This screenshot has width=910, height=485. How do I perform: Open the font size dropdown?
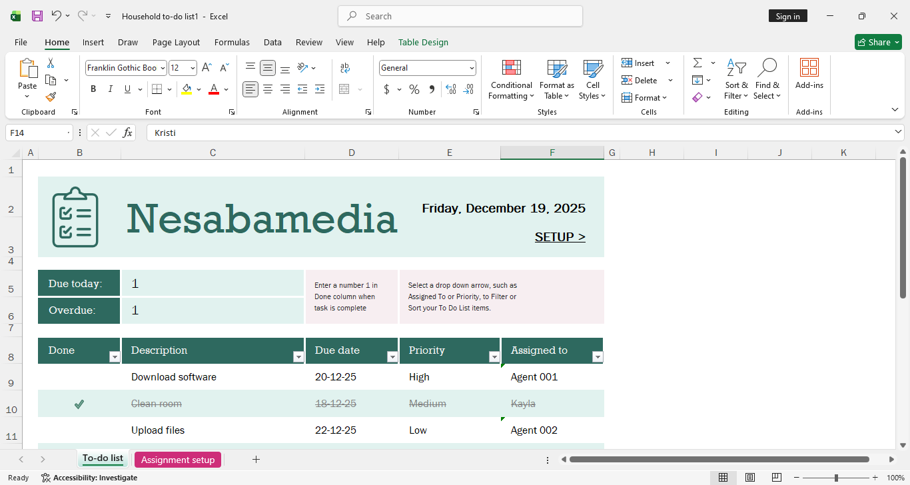[x=193, y=68]
